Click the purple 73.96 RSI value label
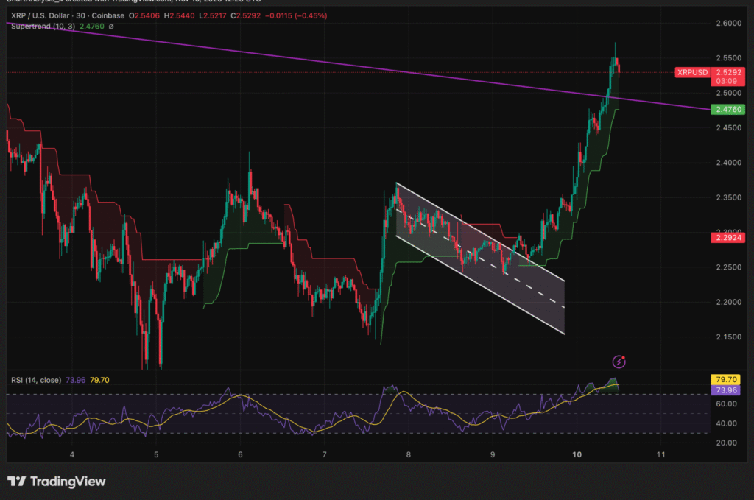Image resolution: width=754 pixels, height=500 pixels. click(x=727, y=390)
